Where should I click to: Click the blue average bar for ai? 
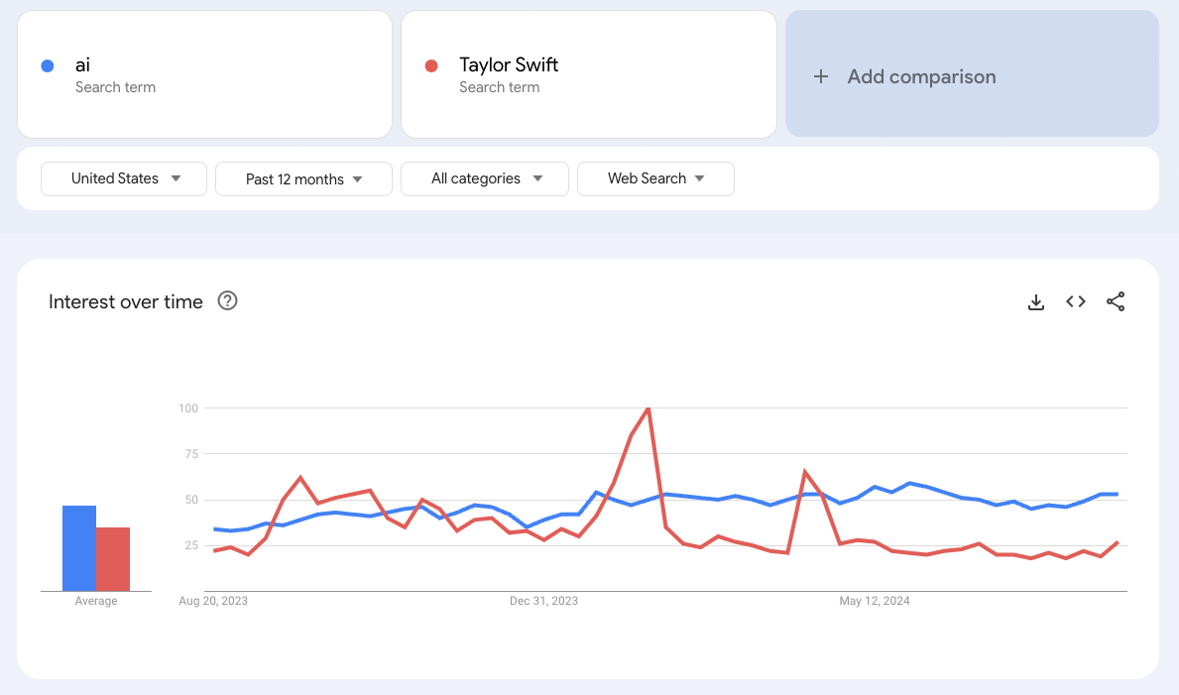(79, 548)
